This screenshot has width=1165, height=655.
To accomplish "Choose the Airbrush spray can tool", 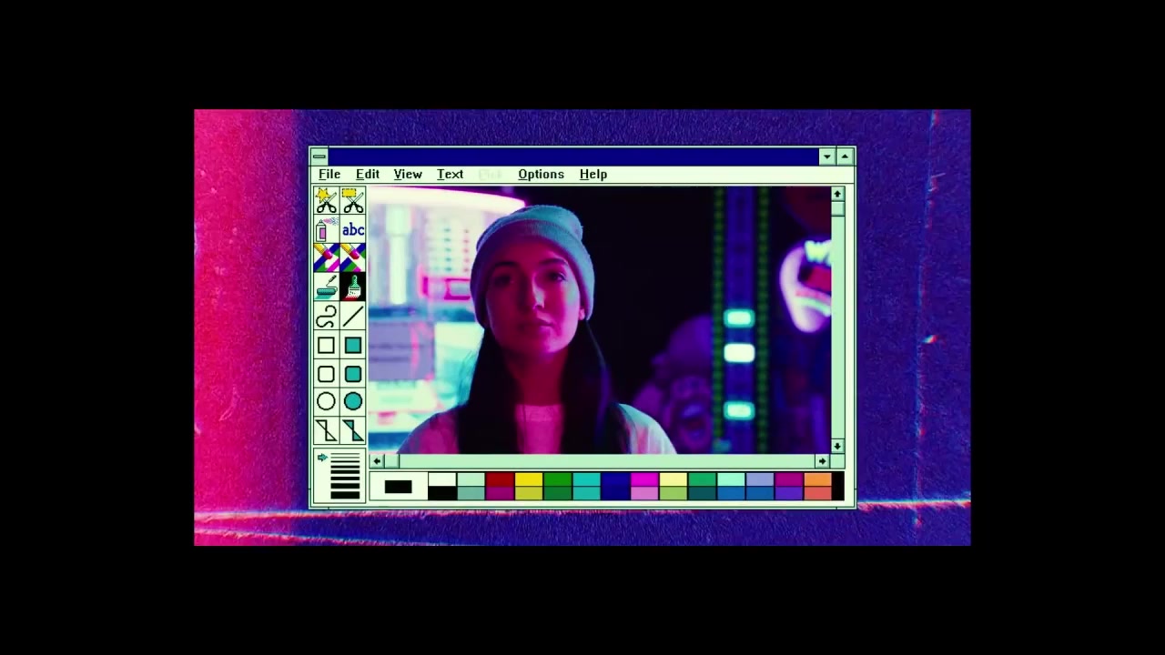I will [326, 230].
